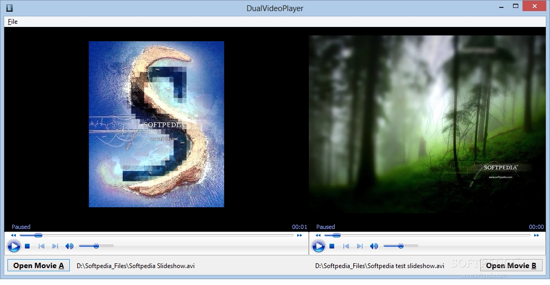The image size is (550, 285).
Task: Click the Softpedia Slideshow.avi file path
Action: [x=136, y=266]
